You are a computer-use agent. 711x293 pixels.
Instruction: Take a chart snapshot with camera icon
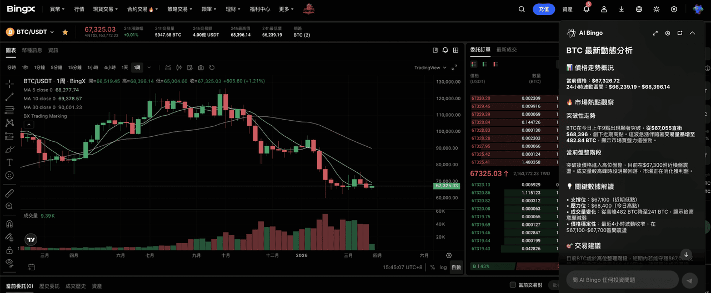pyautogui.click(x=201, y=68)
